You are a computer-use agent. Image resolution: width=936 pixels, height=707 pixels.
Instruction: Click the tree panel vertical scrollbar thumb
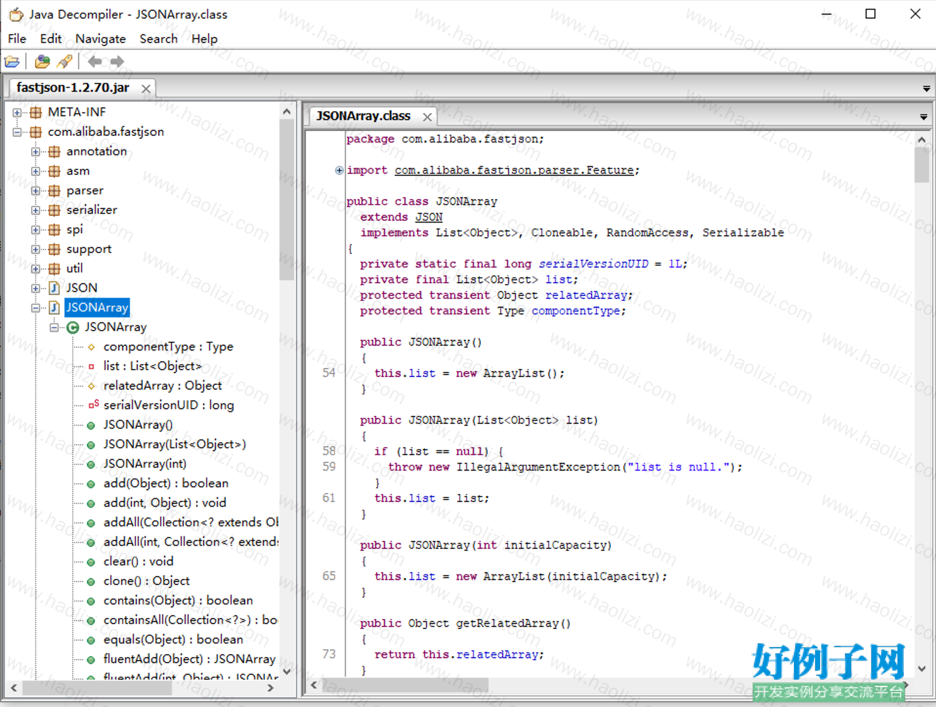click(x=286, y=200)
